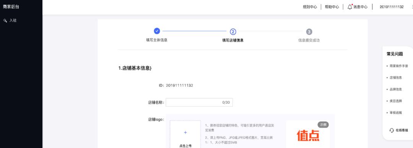Click account ID 201911111132 in header
413x148 pixels.
(392, 7)
